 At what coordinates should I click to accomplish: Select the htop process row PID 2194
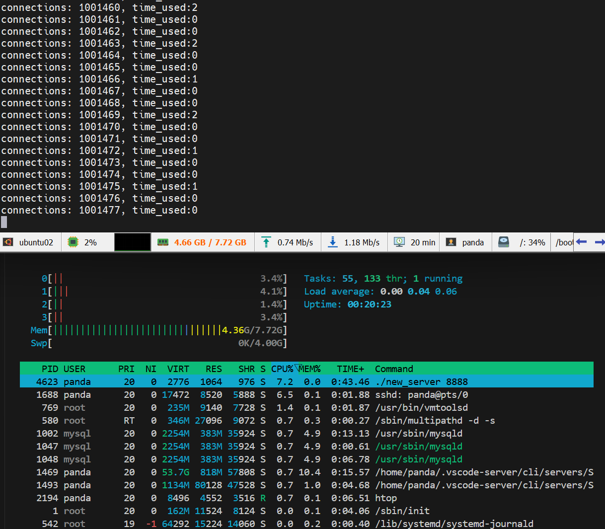306,498
